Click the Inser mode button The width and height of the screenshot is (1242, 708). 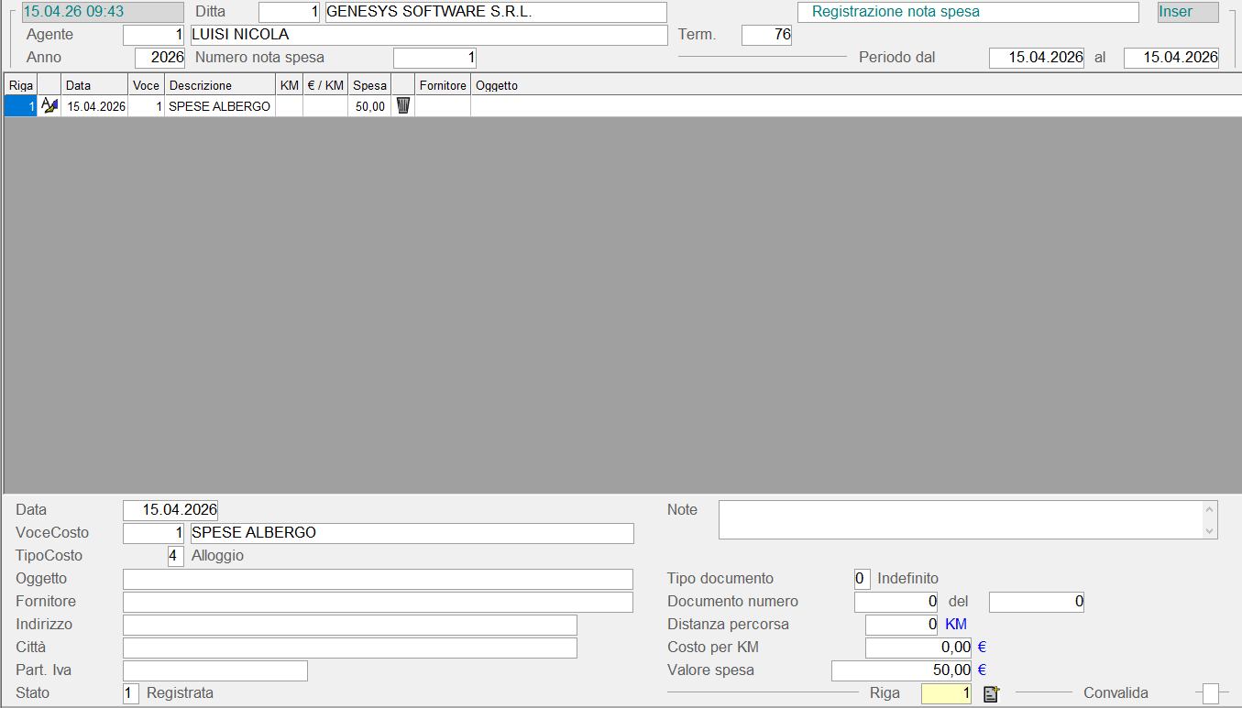pos(1187,12)
